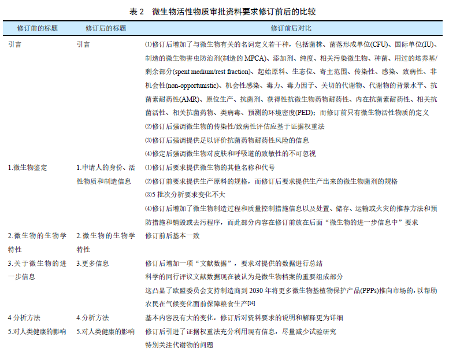449x352 pixels.
Task: Click the line starting '⑴修订后增加了与微生物有关的名词定义'
Action: pyautogui.click(x=291, y=45)
